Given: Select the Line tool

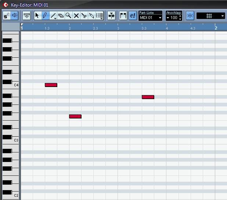Looking at the screenshot, I should pyautogui.click(x=53, y=16).
